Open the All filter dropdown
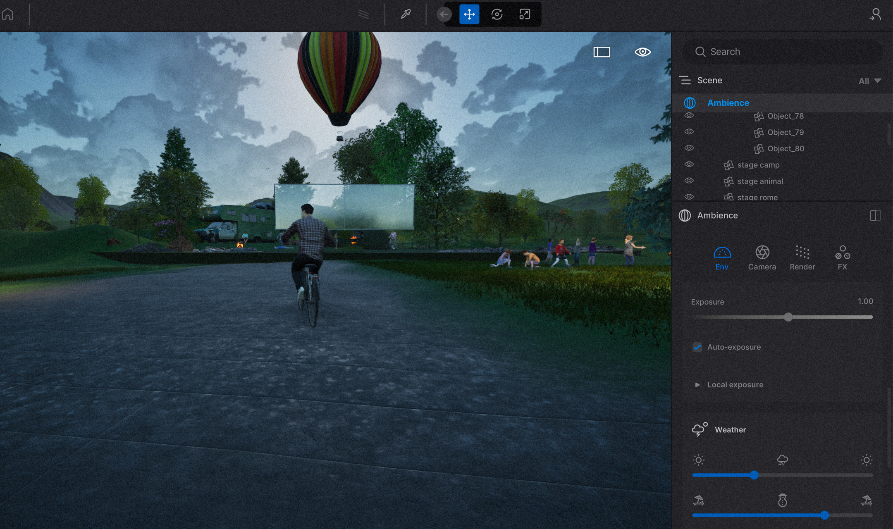The image size is (893, 529). [869, 81]
